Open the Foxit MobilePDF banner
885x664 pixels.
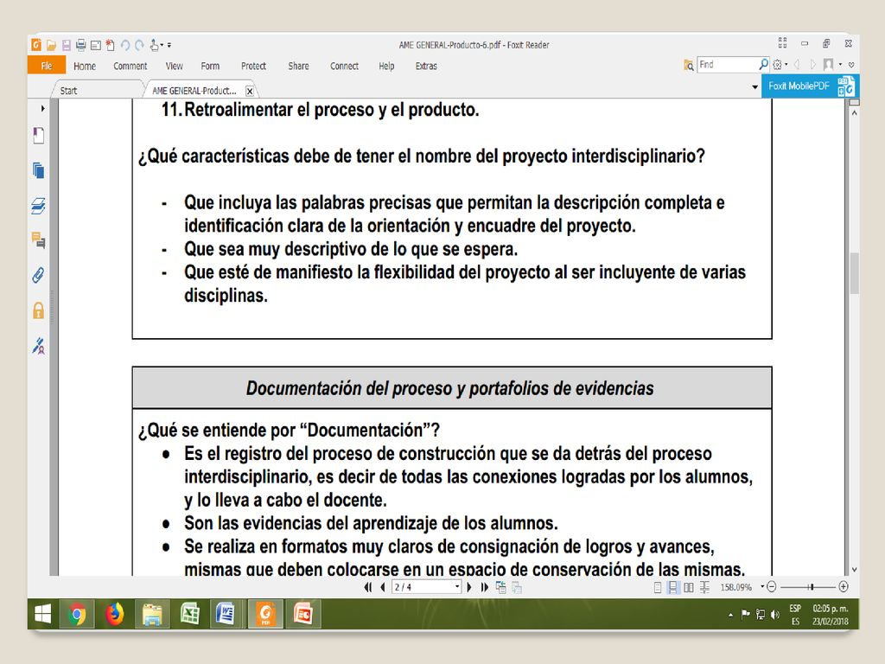tap(810, 86)
